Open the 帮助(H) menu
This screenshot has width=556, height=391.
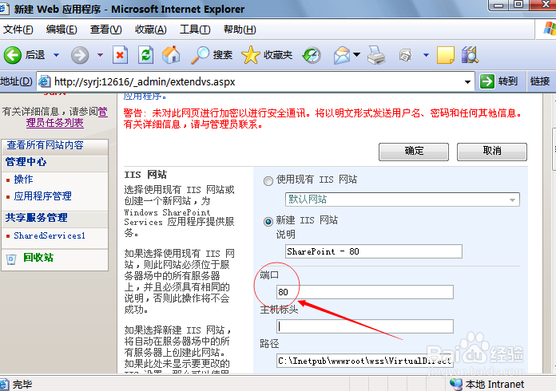pos(240,30)
